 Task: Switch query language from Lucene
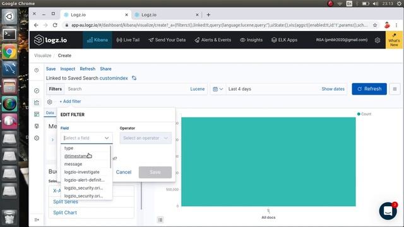pyautogui.click(x=198, y=89)
